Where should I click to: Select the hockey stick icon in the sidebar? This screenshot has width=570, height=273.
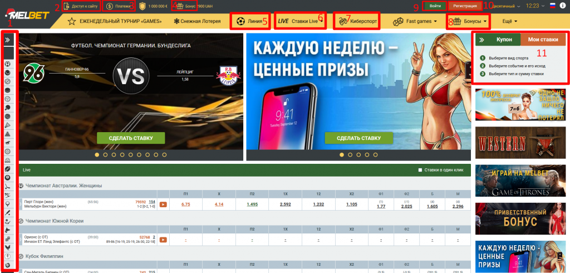(7, 187)
